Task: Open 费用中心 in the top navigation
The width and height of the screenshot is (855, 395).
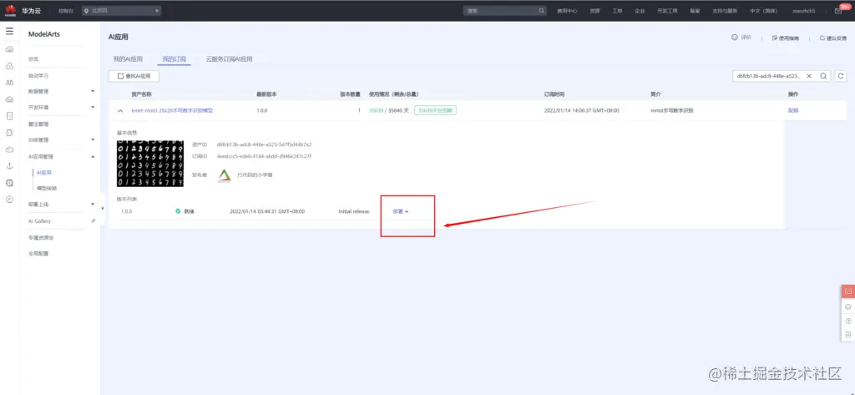Action: point(567,11)
